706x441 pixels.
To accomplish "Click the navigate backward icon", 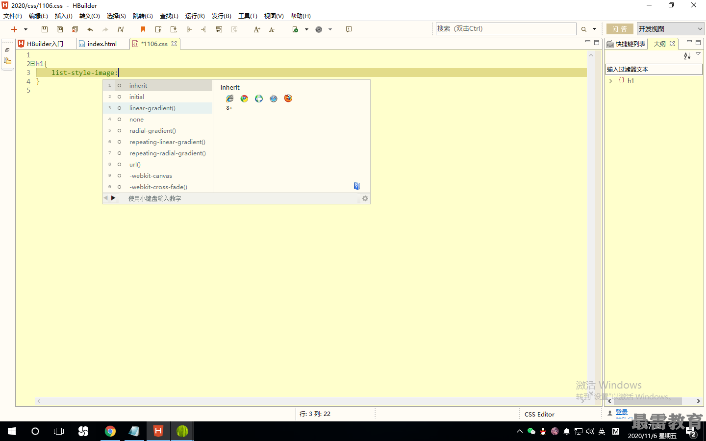I will coord(189,29).
